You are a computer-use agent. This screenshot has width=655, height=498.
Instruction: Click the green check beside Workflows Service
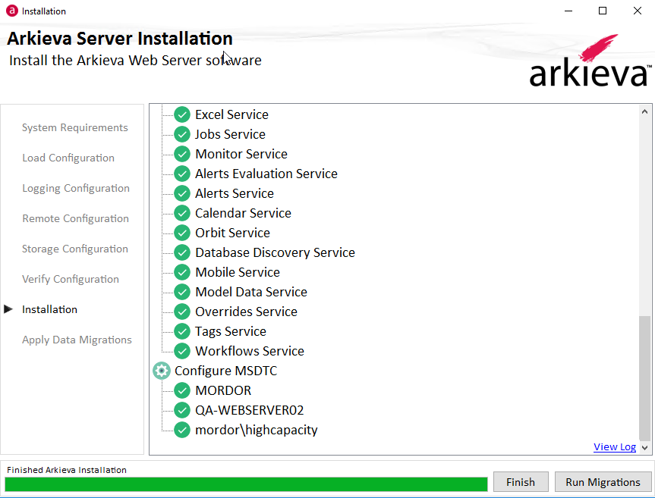coord(182,351)
